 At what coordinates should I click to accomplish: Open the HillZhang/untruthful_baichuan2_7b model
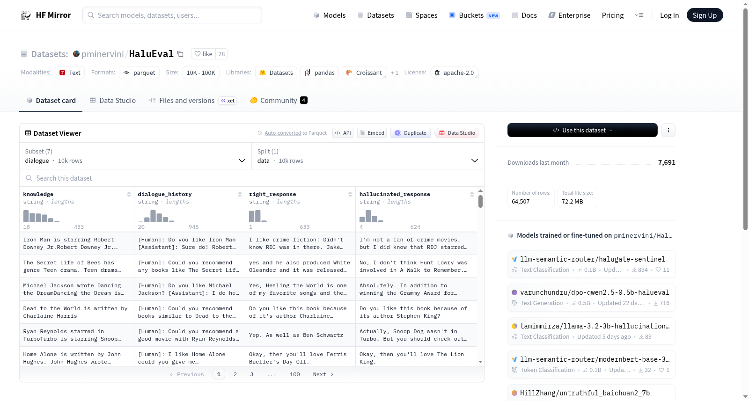pos(591,393)
